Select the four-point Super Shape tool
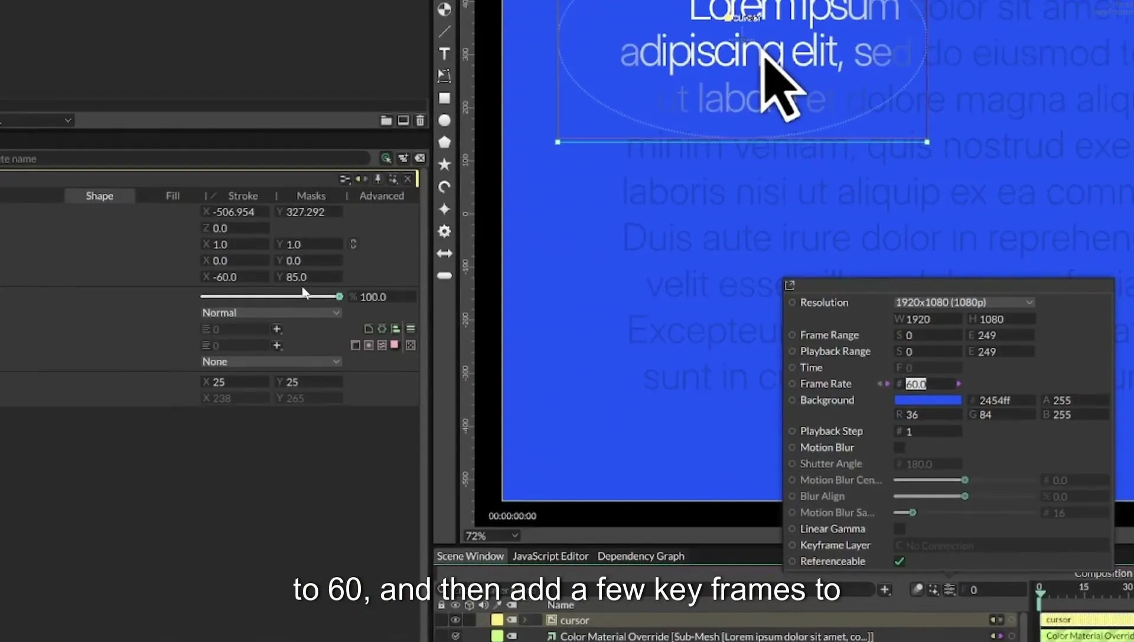 [x=444, y=209]
